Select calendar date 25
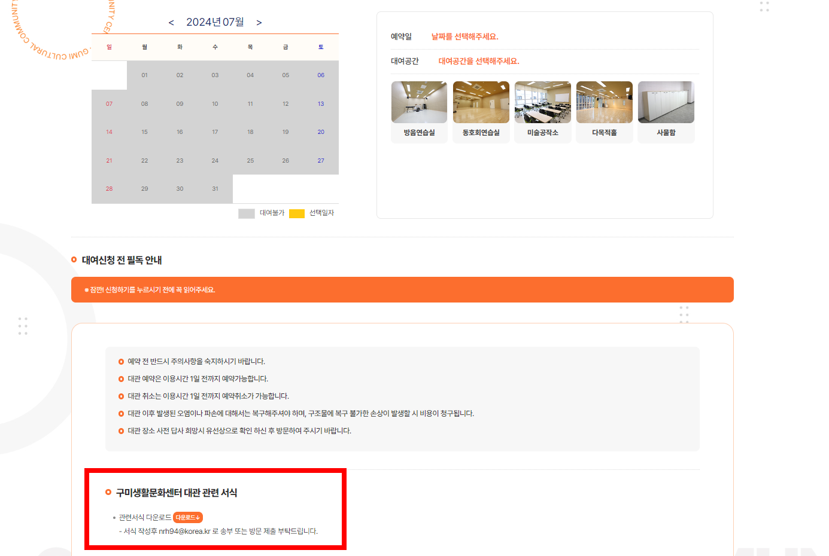Viewport: 829px width, 556px height. [x=250, y=161]
